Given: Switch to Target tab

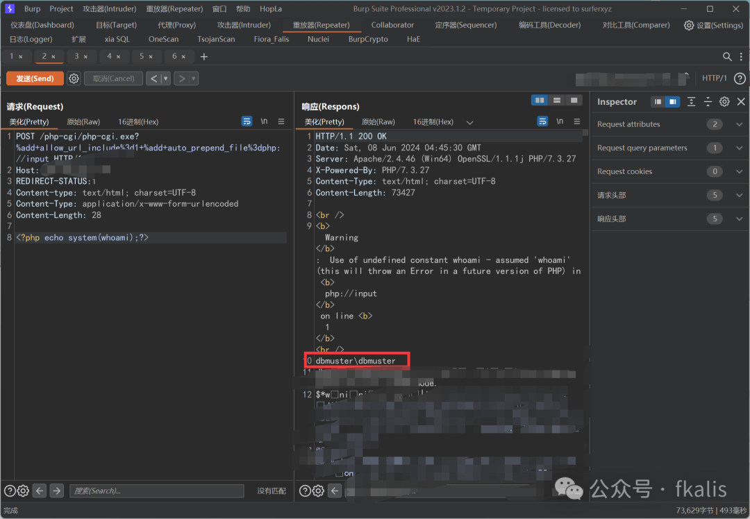Looking at the screenshot, I should coord(116,25).
